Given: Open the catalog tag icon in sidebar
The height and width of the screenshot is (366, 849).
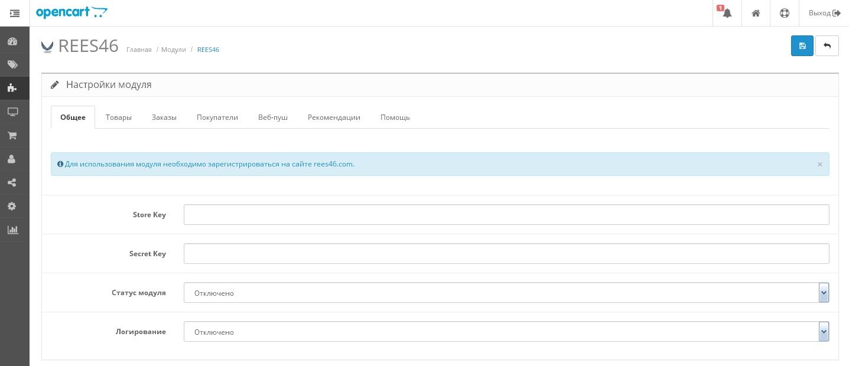Looking at the screenshot, I should click(12, 65).
